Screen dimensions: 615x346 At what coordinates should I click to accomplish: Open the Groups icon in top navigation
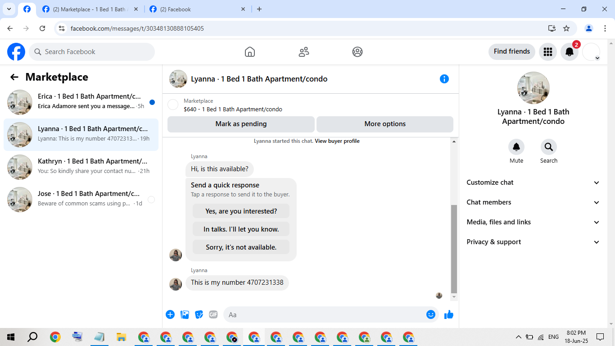pos(357,52)
